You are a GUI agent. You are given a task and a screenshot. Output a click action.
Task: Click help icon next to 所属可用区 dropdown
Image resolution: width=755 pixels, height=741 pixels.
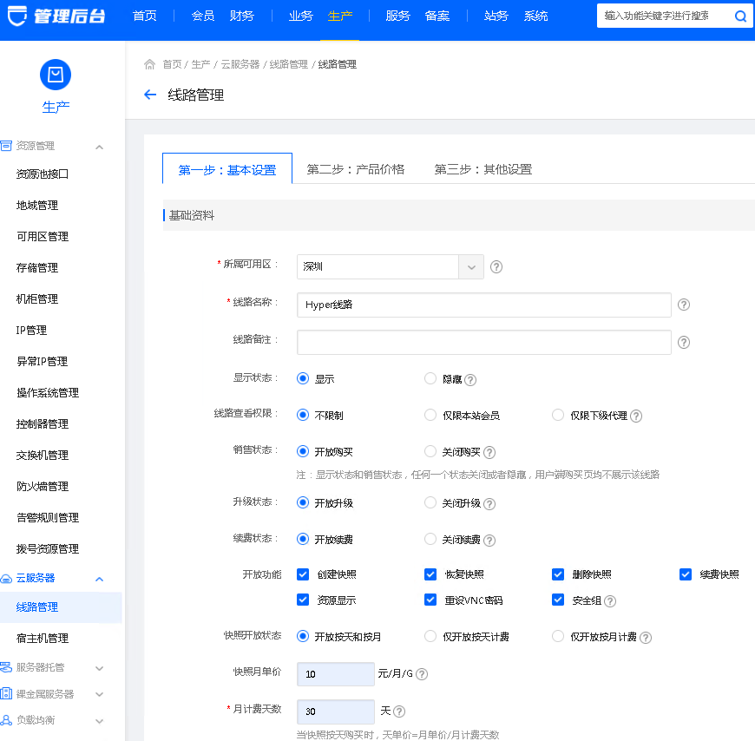[496, 266]
